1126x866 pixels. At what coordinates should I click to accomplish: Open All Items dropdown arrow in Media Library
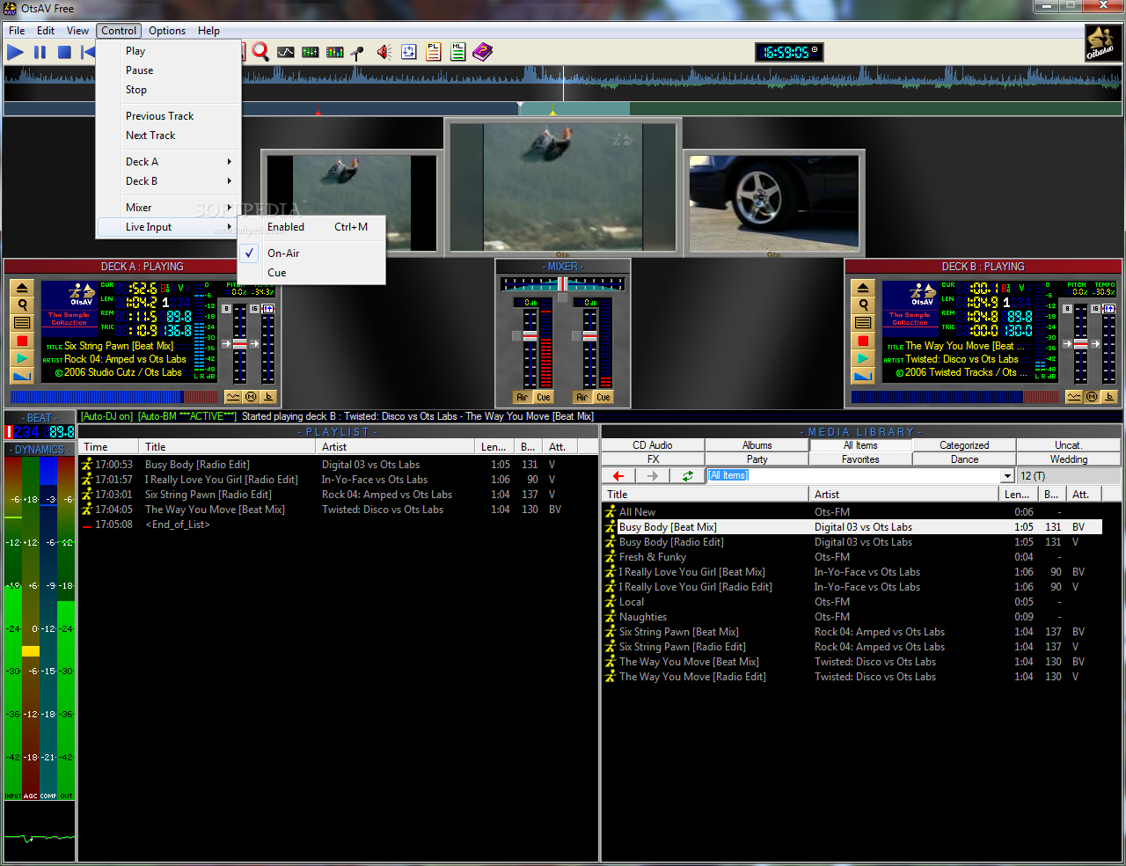tap(1007, 476)
